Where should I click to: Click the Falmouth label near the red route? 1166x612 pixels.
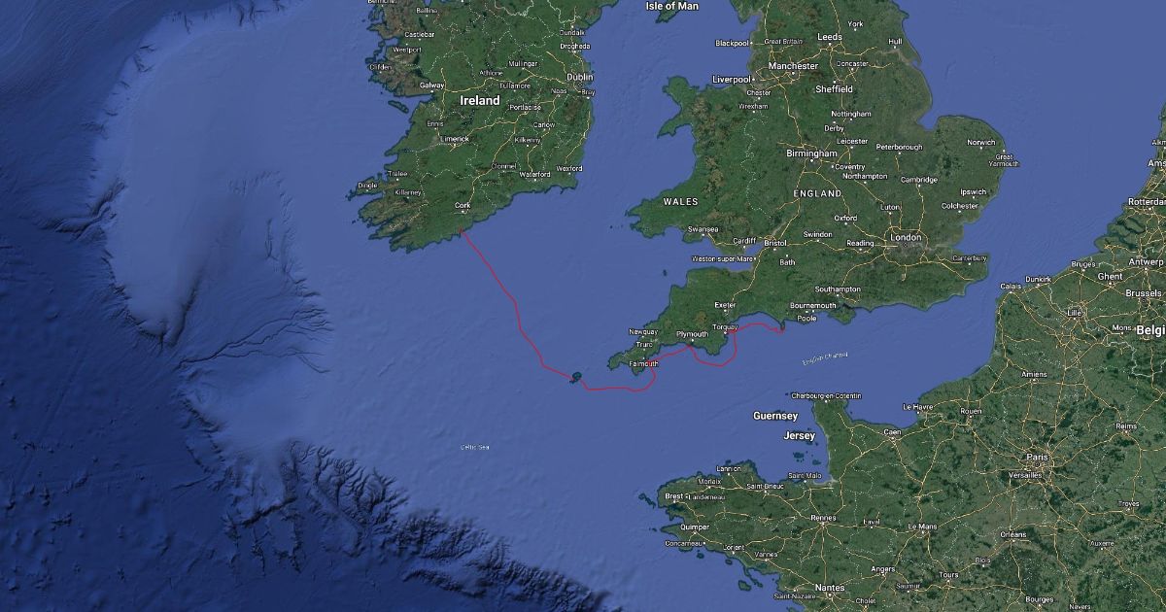tap(644, 364)
